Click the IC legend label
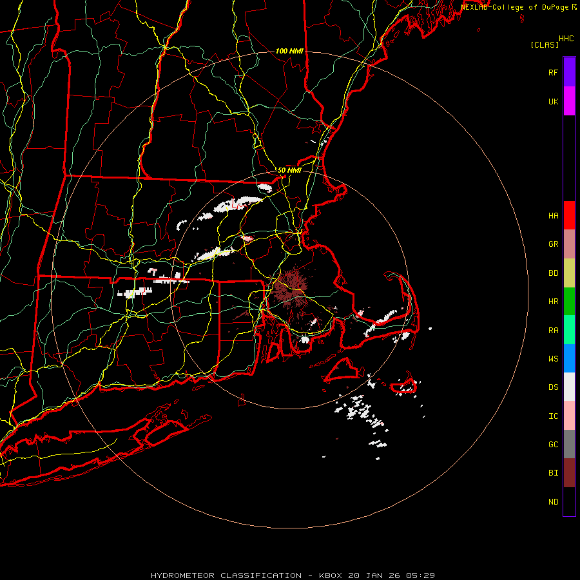This screenshot has width=580, height=580. click(x=553, y=416)
